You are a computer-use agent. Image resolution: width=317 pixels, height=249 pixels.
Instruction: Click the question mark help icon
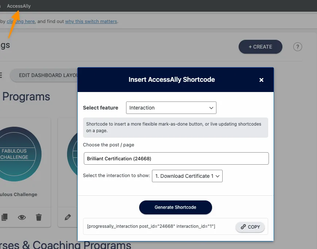[298, 47]
